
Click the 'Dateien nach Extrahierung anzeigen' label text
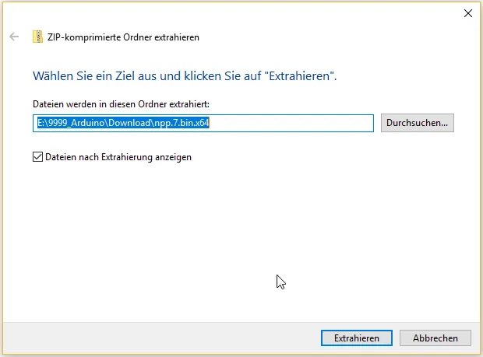pyautogui.click(x=118, y=157)
